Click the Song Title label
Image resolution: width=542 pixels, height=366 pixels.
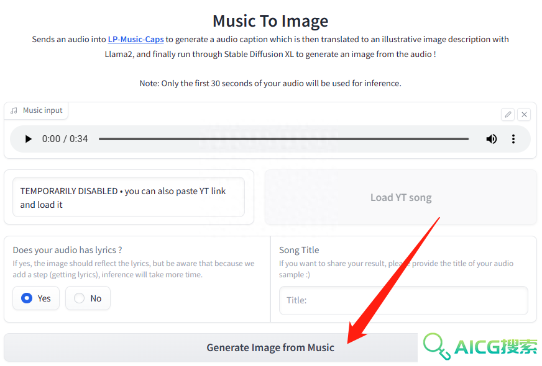[299, 250]
